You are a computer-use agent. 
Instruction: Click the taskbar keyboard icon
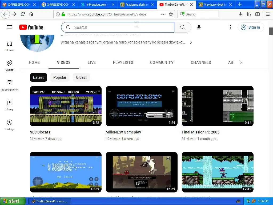[238, 201]
